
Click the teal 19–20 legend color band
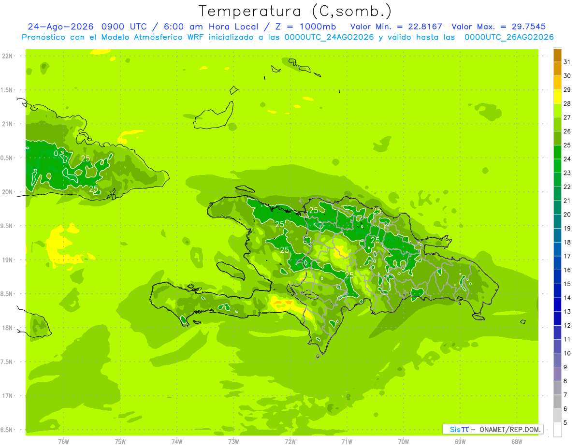(557, 221)
